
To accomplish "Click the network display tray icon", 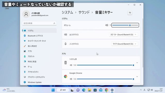I will coord(148,90).
